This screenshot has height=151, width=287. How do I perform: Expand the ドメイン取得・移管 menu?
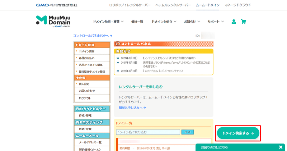point(108,21)
